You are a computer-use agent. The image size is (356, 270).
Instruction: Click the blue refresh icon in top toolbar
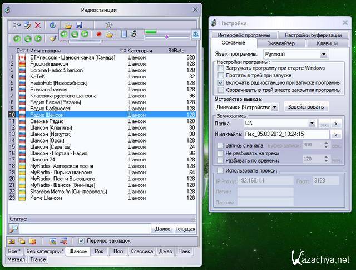[53, 25]
